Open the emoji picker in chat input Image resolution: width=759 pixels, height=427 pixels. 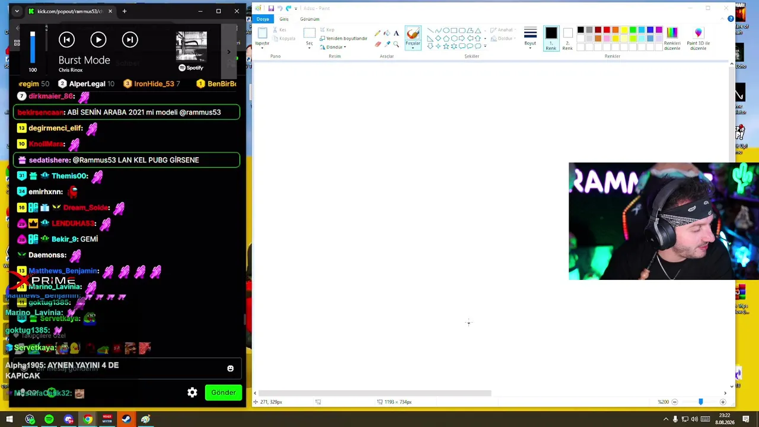(231, 368)
